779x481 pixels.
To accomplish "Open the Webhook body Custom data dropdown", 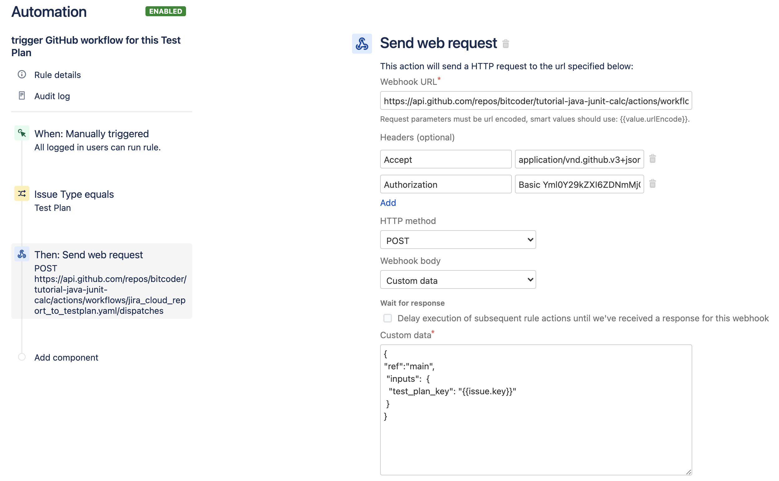I will coord(458,280).
